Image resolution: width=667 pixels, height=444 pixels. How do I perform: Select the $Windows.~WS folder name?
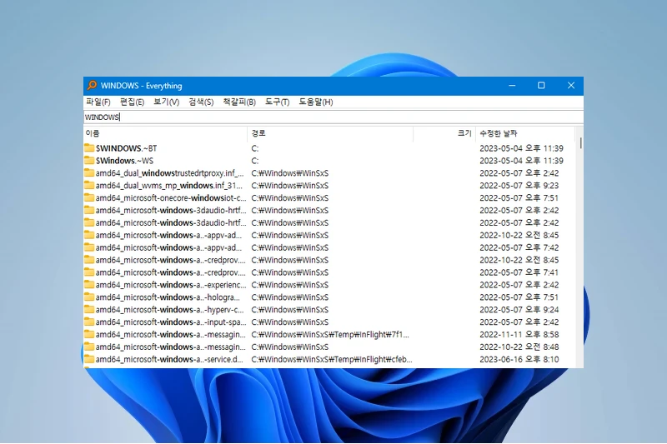[124, 161]
